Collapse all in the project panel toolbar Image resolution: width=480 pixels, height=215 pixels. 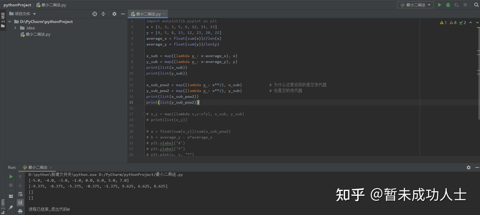tap(103, 14)
